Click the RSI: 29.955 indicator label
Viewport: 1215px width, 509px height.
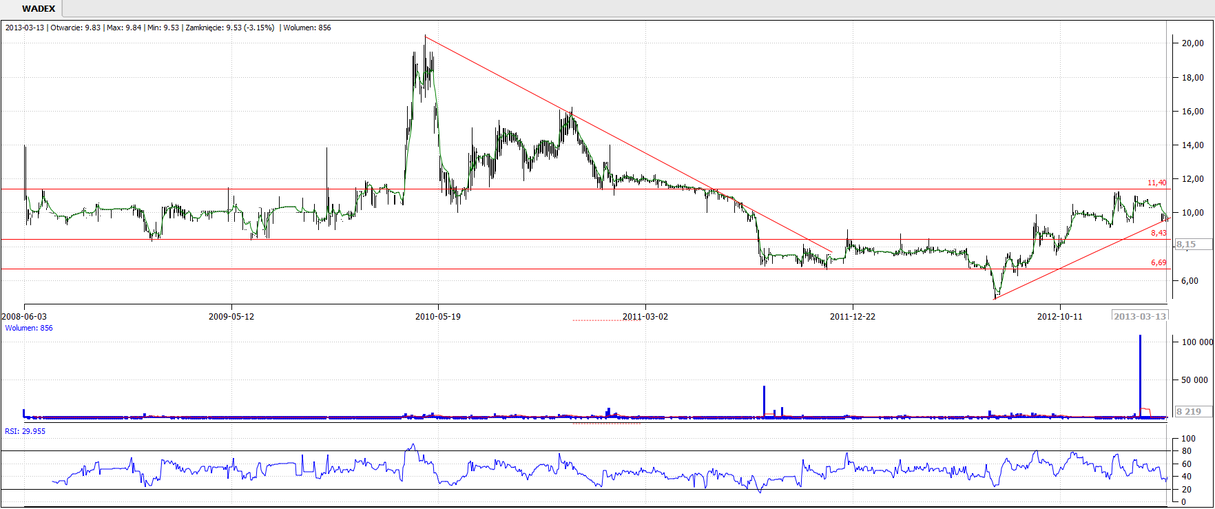coord(25,431)
